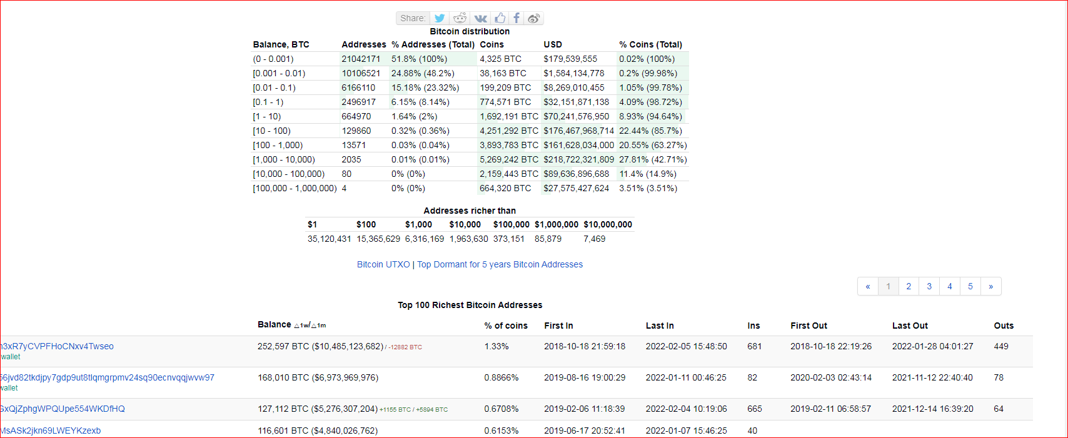This screenshot has height=438, width=1068.
Task: Click the Bitcoin distribution table title
Action: point(470,31)
